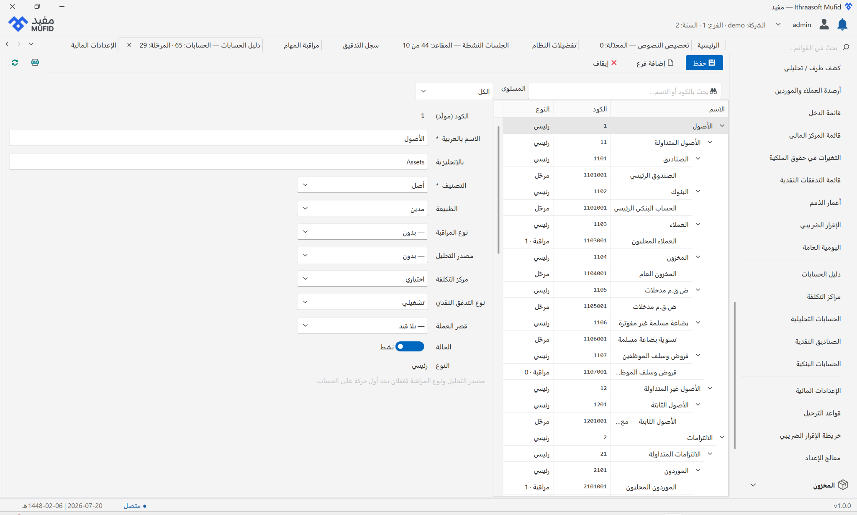Select the الموردون المحليون account row
The height and width of the screenshot is (515, 857).
615,487
